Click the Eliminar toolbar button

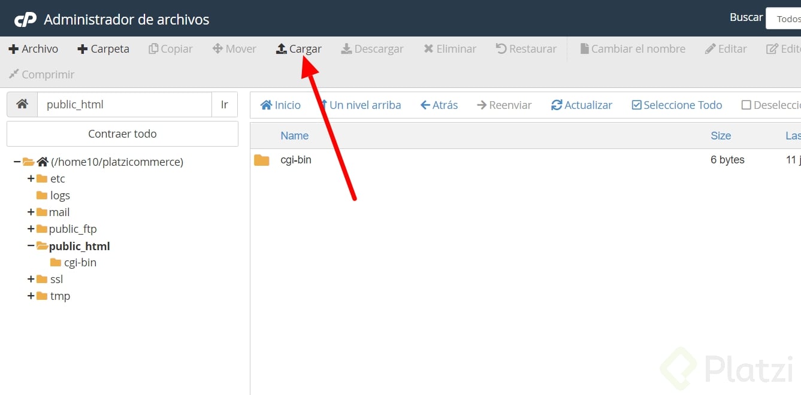(450, 49)
